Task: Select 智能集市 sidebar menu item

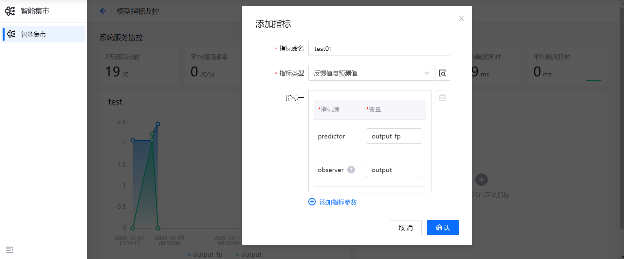Action: [43, 34]
